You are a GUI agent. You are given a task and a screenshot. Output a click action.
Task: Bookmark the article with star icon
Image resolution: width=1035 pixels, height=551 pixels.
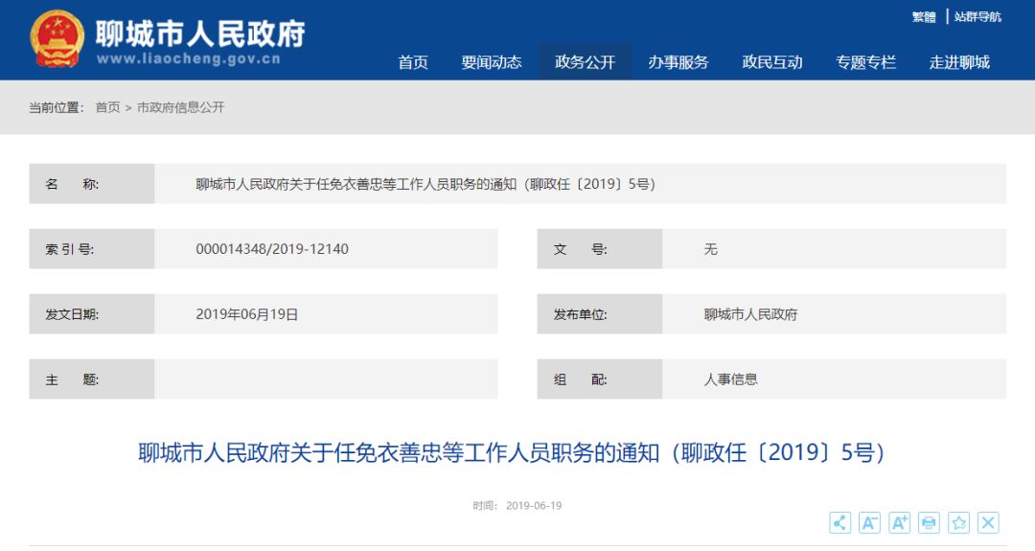[958, 522]
